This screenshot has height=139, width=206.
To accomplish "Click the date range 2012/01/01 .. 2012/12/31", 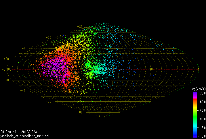I will tap(20, 132).
